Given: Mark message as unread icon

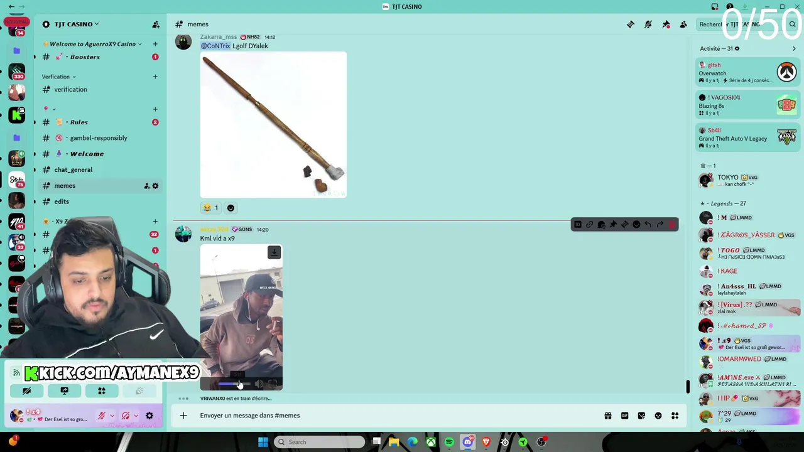Looking at the screenshot, I should pyautogui.click(x=601, y=225).
